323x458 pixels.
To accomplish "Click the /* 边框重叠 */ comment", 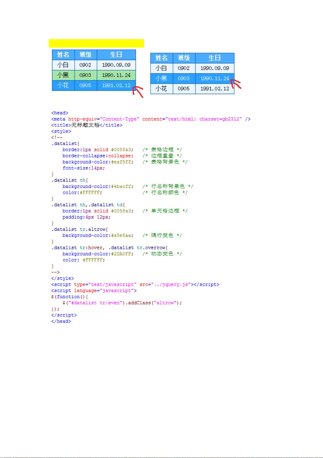I will [162, 156].
